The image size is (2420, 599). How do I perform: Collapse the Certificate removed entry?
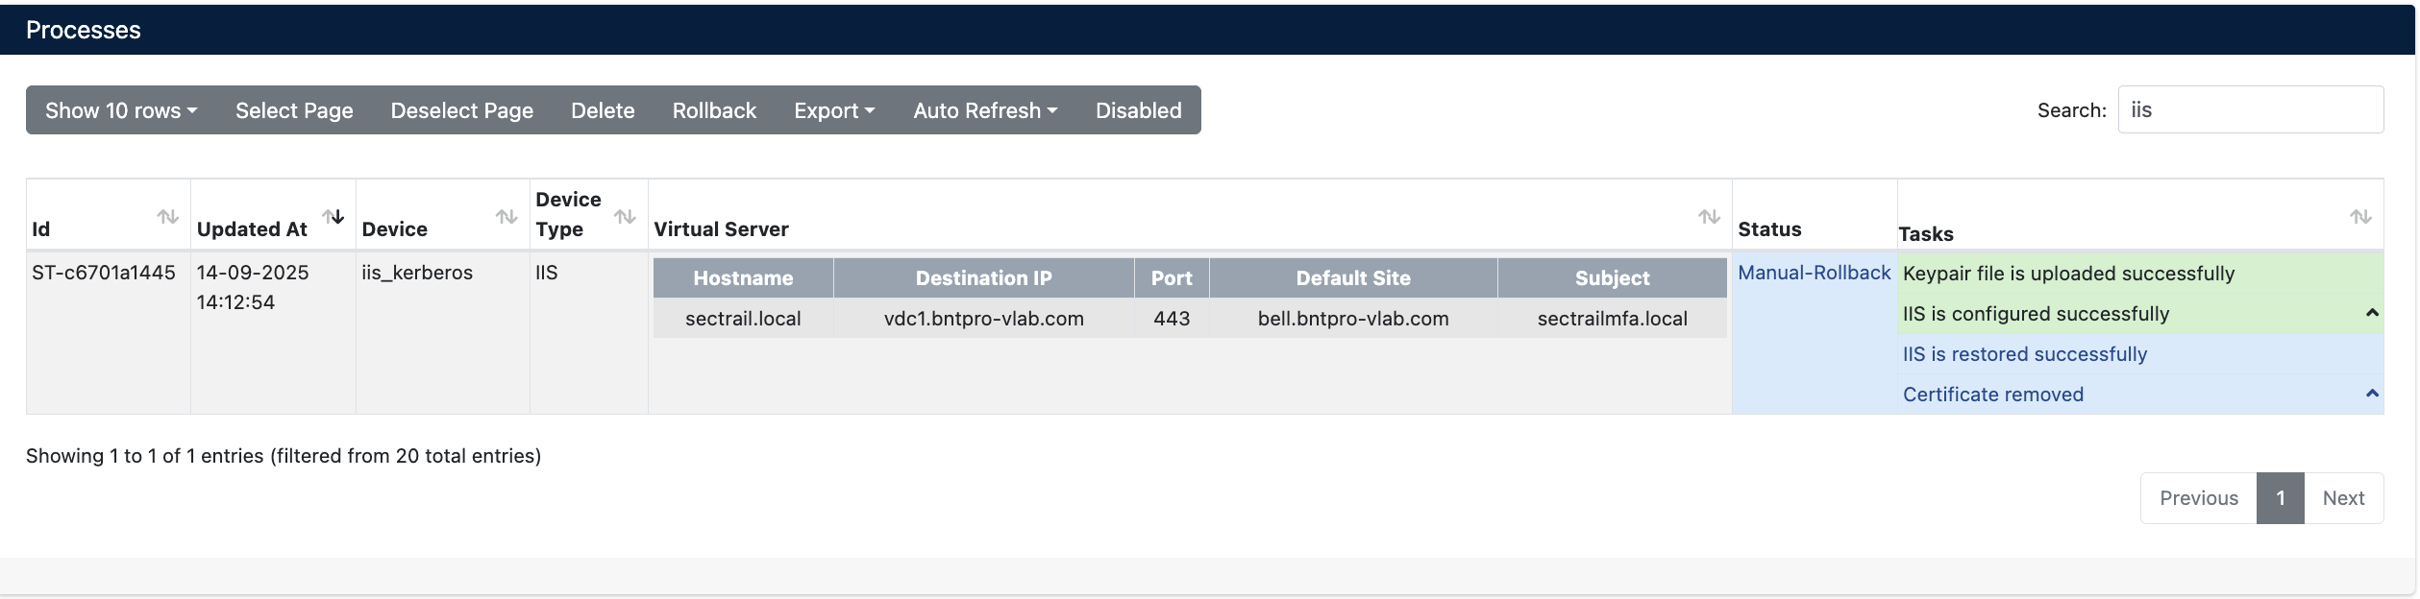click(x=2372, y=394)
